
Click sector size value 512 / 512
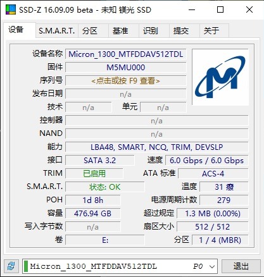[213, 227]
